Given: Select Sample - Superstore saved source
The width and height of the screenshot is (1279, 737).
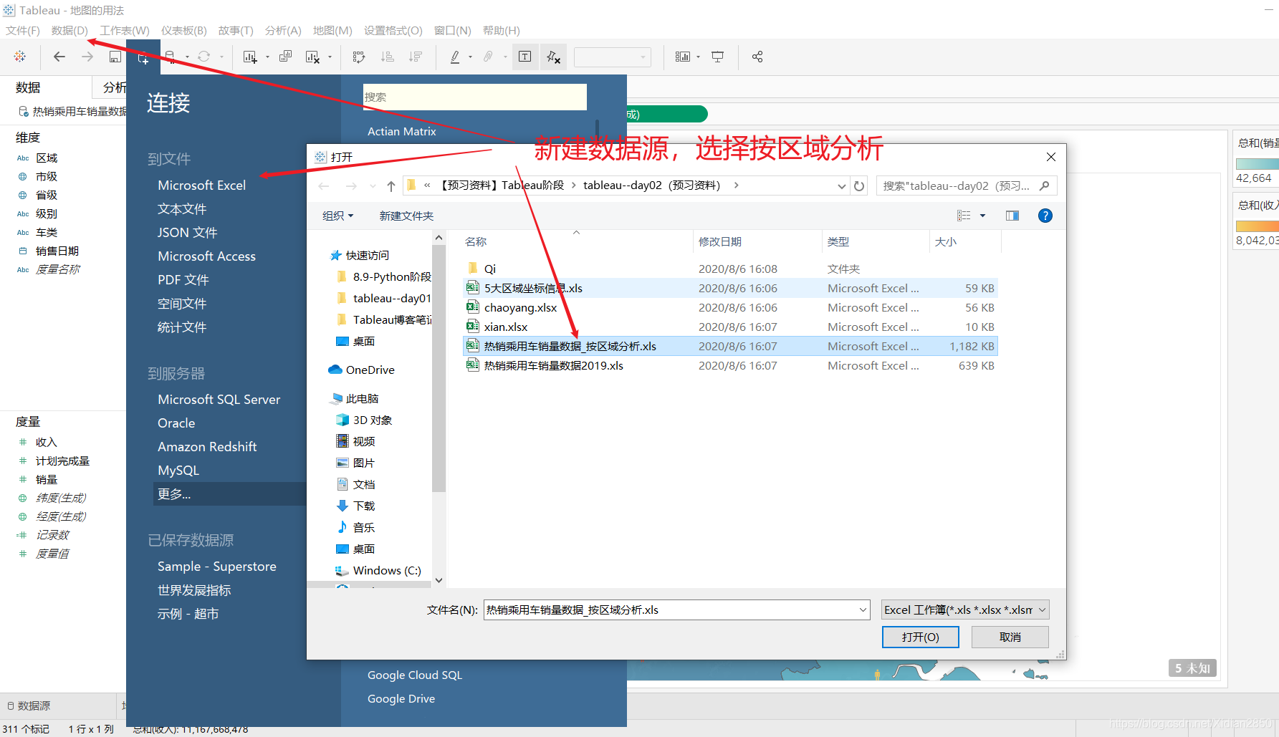Looking at the screenshot, I should click(x=217, y=566).
